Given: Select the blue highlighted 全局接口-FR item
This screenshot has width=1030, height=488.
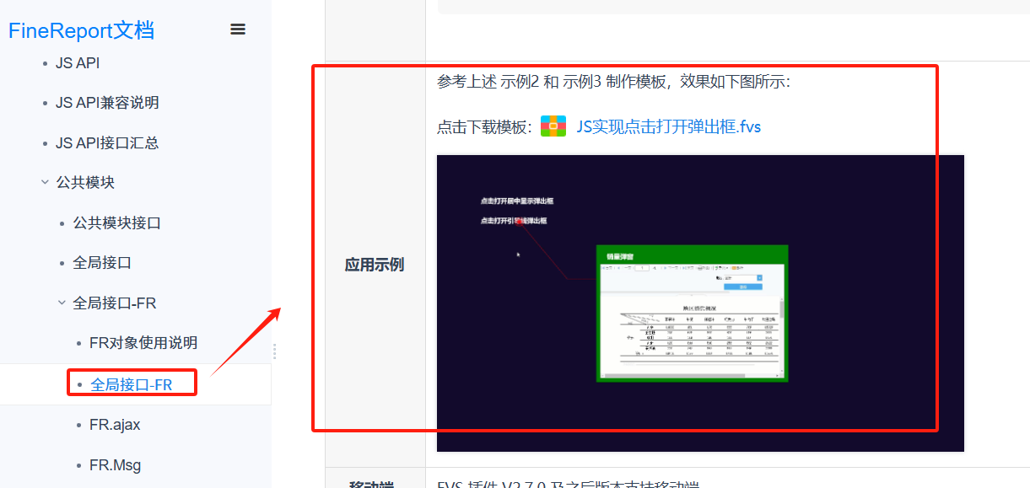Looking at the screenshot, I should pos(131,384).
